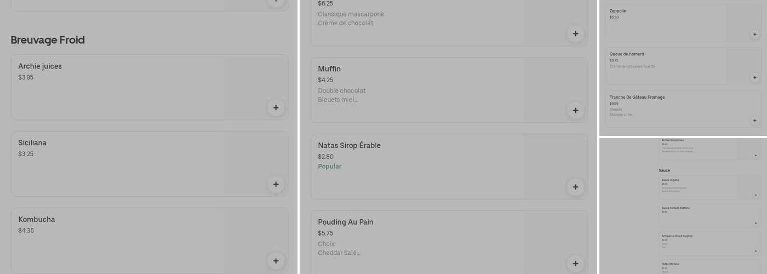767x274 pixels.
Task: Open the Kombucha item title
Action: (x=37, y=220)
